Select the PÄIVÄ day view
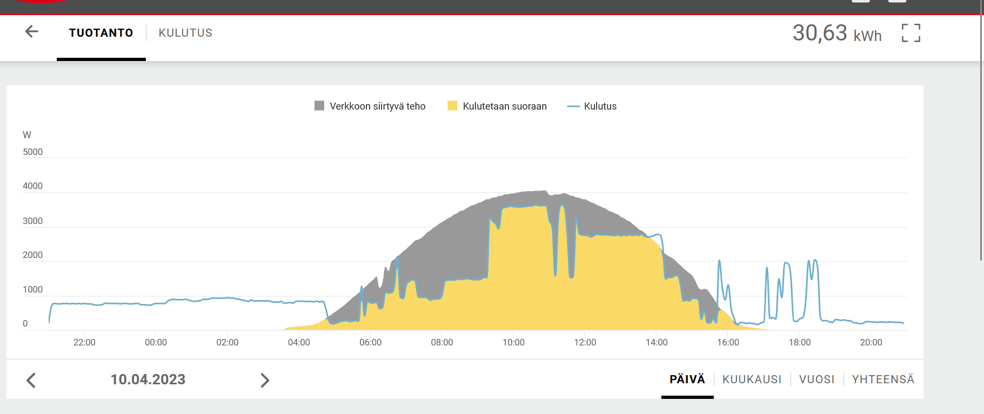The height and width of the screenshot is (414, 984). coord(687,379)
